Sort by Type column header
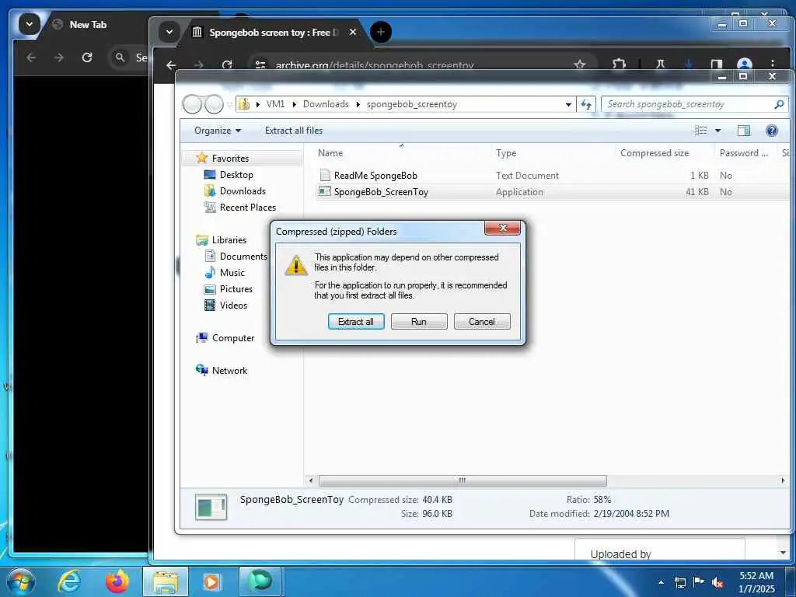Image resolution: width=796 pixels, height=597 pixels. pyautogui.click(x=506, y=153)
